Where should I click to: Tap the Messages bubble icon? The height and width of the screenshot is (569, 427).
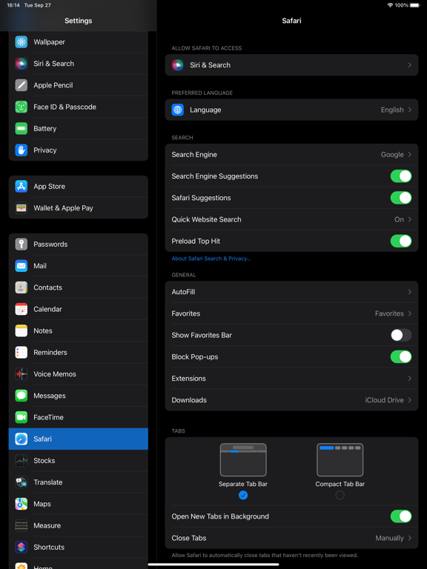21,396
